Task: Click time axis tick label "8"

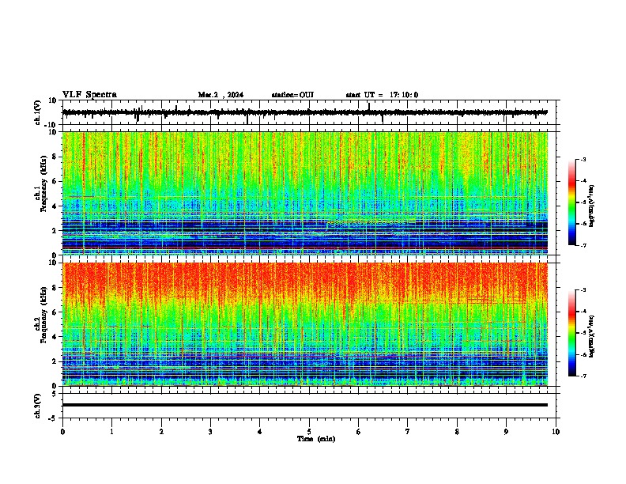Action: coord(457,432)
